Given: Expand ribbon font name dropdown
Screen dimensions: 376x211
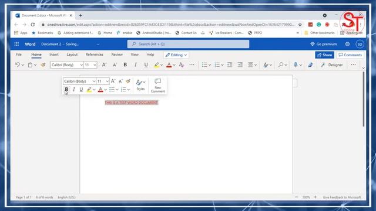Looking at the screenshot, I should click(82, 65).
